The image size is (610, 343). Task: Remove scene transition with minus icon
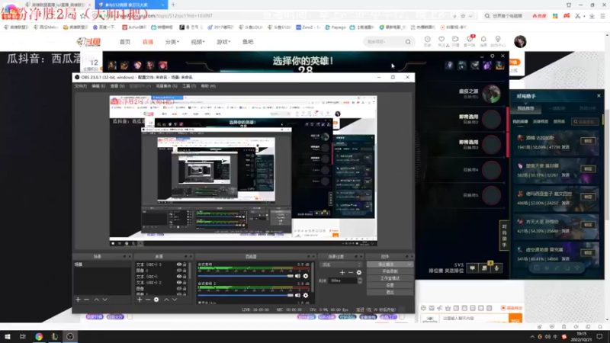coord(351,273)
